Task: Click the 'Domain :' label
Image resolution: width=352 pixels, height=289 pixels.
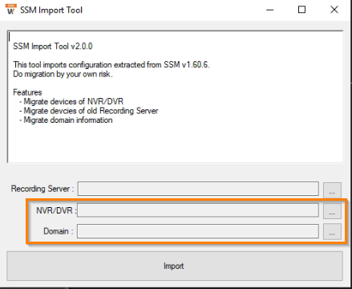Action: coord(58,231)
